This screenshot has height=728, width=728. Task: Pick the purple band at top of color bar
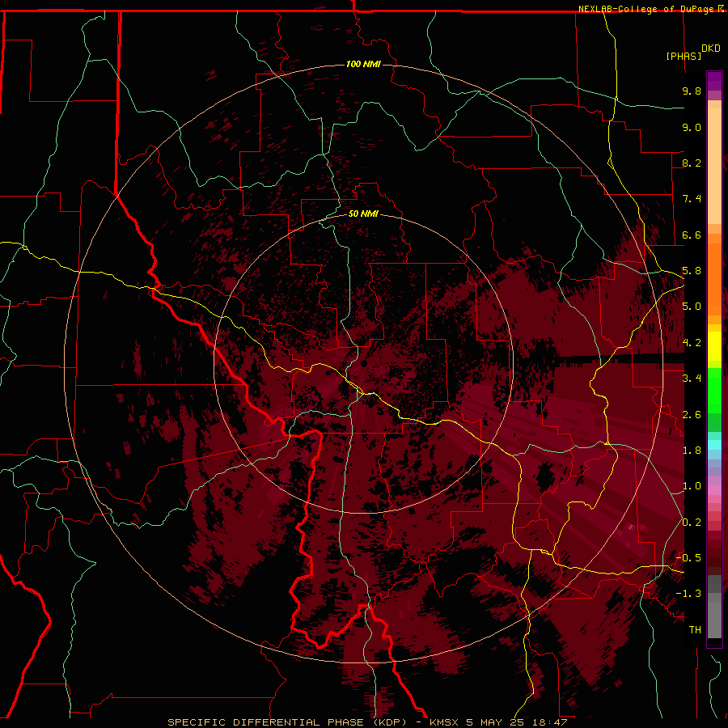pyautogui.click(x=714, y=82)
